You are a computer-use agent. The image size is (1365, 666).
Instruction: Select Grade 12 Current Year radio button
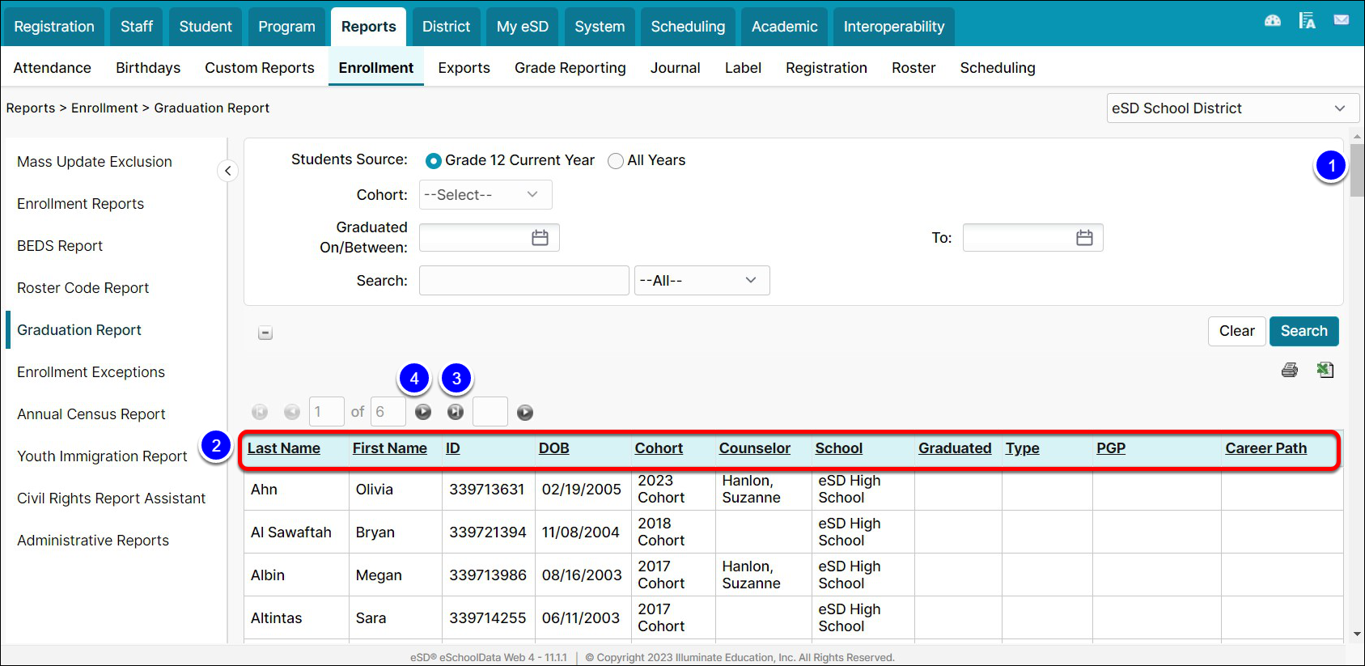point(434,161)
